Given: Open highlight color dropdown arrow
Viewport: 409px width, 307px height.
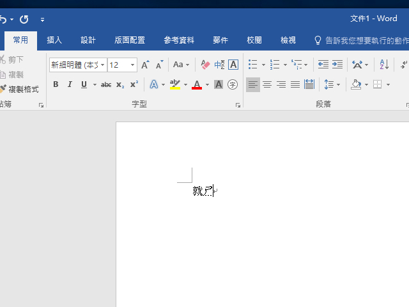Looking at the screenshot, I should (x=186, y=84).
